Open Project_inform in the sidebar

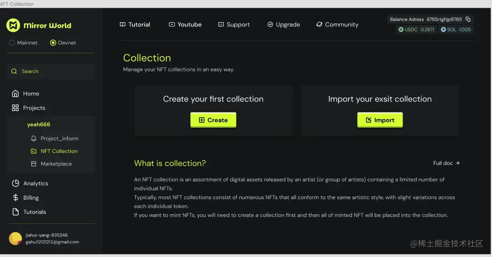[60, 139]
